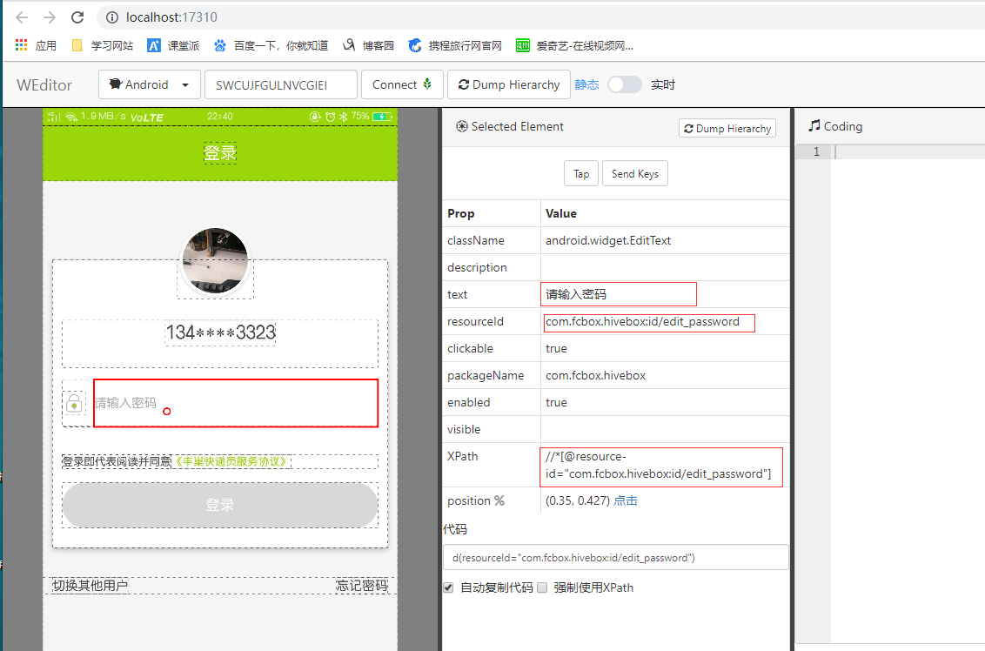Open the 课堂派 bookmark
This screenshot has width=985, height=651.
(x=173, y=45)
